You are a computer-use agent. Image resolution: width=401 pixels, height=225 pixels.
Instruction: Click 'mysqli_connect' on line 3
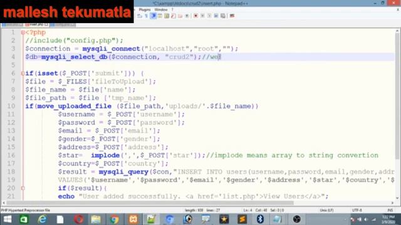112,49
